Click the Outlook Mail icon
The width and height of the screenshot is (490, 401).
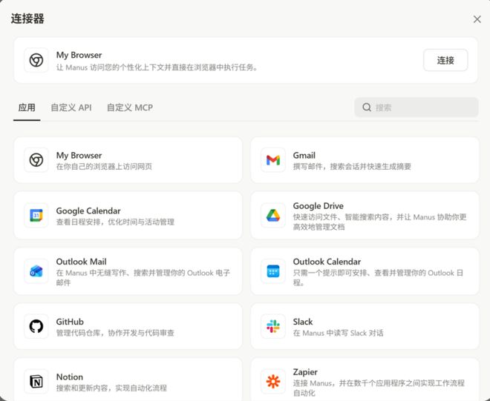(36, 271)
